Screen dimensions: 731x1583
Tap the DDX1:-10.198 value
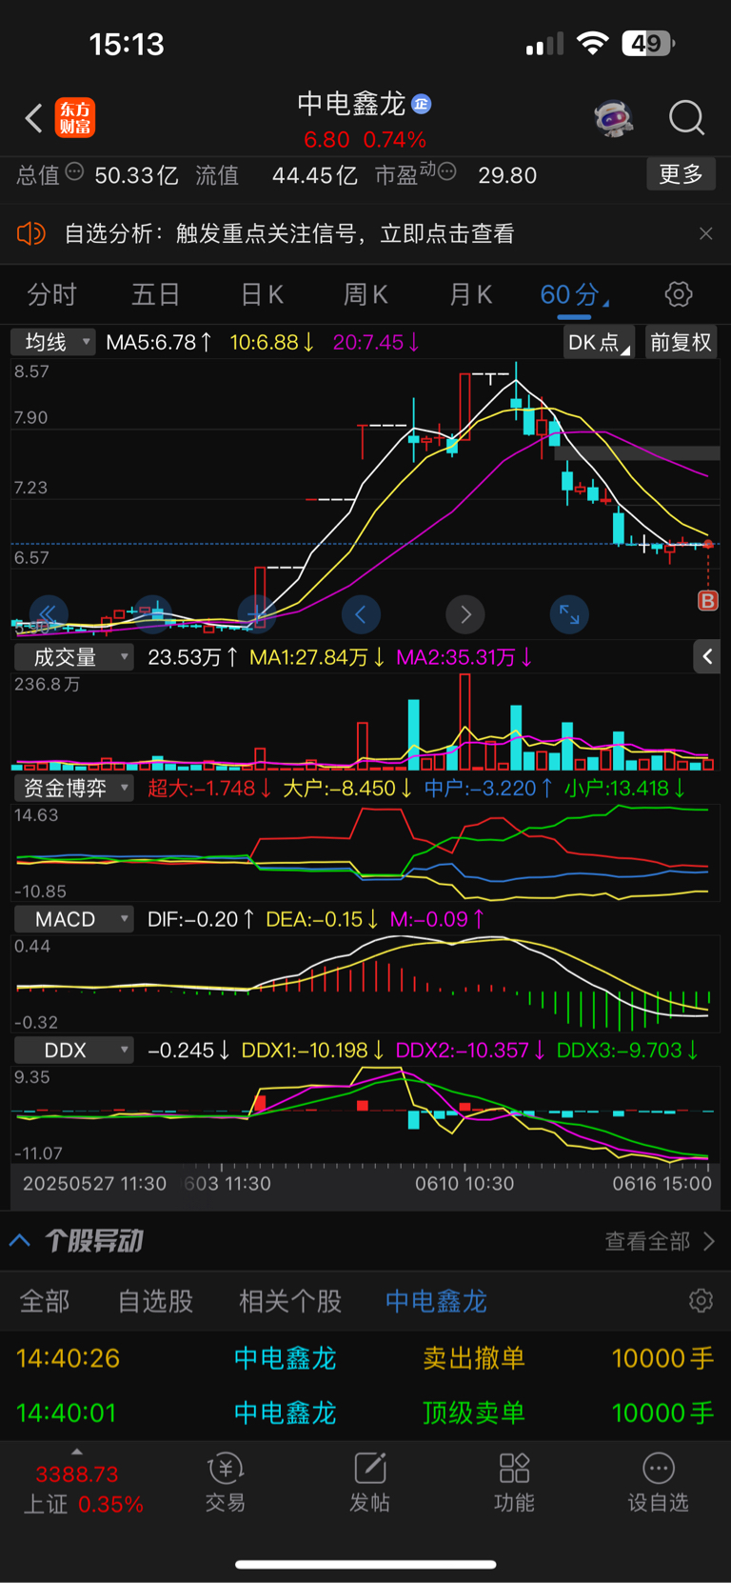click(x=312, y=1050)
